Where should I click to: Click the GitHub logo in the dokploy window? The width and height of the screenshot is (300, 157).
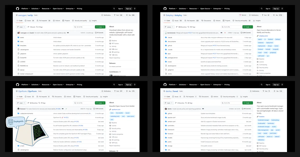pos(165,8)
